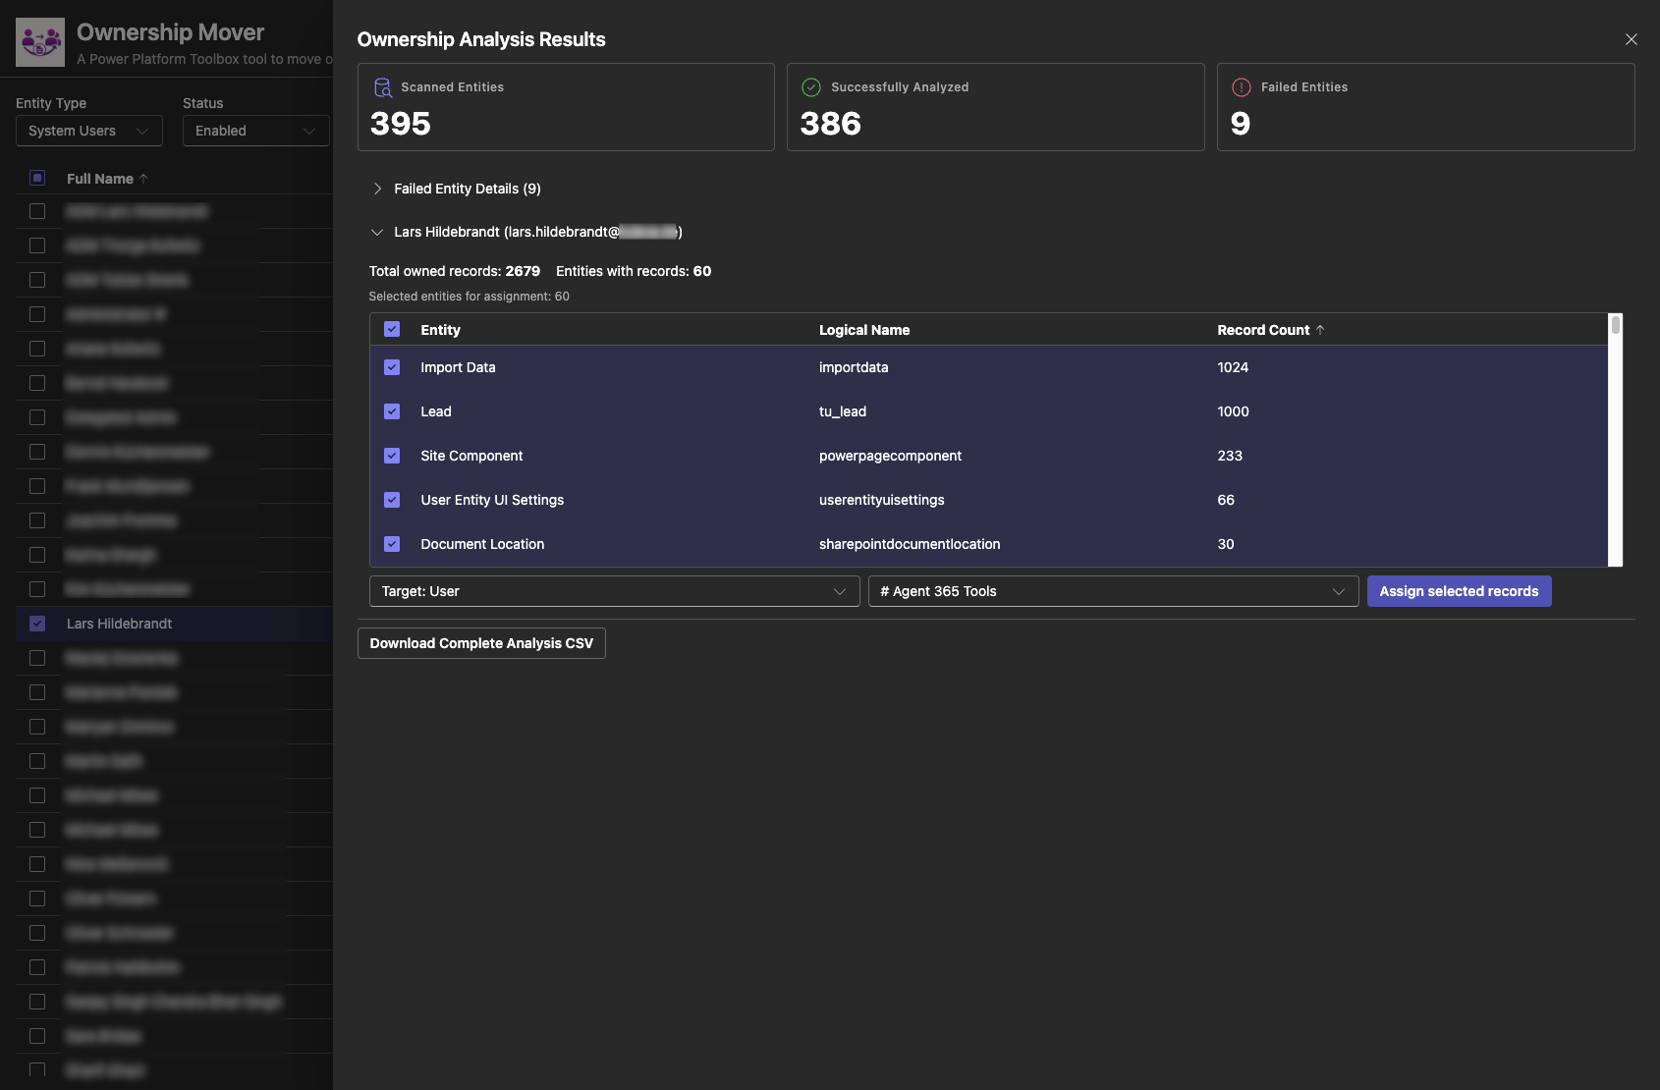The height and width of the screenshot is (1090, 1660).
Task: Open the # Agent 365 Tools dropdown
Action: [1113, 591]
